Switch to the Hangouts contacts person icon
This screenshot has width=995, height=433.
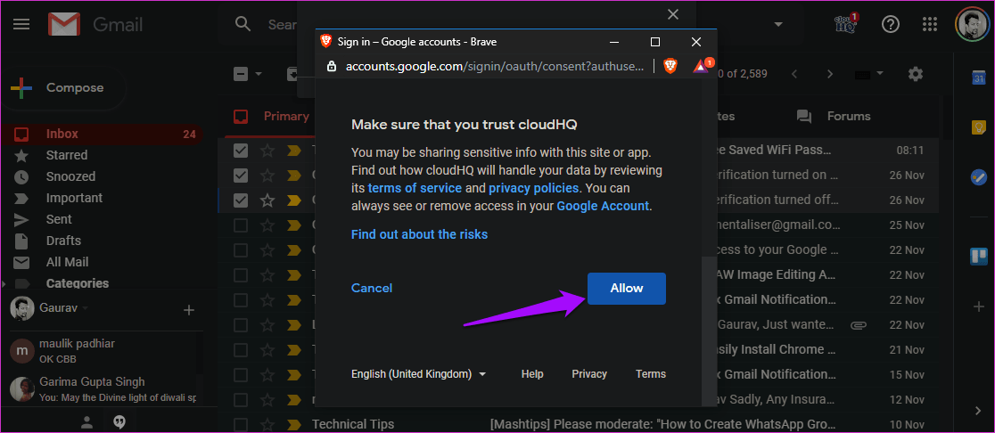[87, 421]
